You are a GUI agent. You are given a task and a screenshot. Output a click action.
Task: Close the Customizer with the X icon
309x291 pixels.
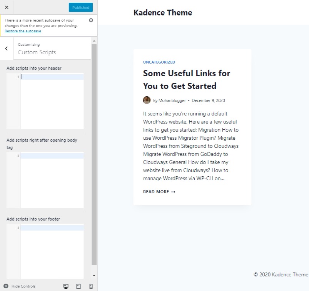point(7,7)
